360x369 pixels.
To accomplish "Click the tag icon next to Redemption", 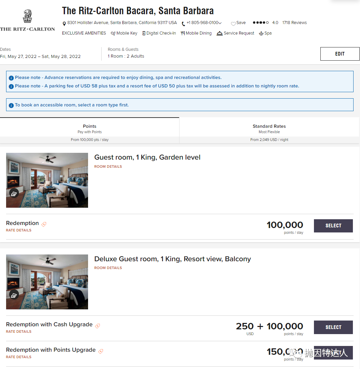I will coord(44,224).
